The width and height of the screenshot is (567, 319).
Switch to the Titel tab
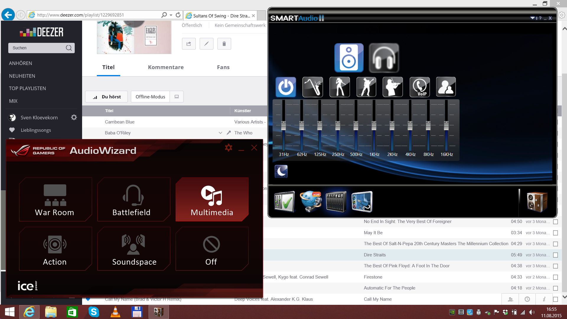[108, 67]
